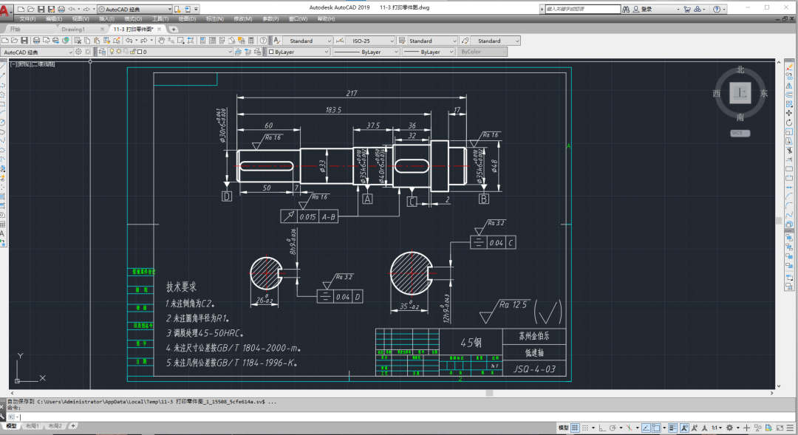Viewport: 798px width, 435px height.
Task: Click the Match Properties icon
Action: click(106, 41)
